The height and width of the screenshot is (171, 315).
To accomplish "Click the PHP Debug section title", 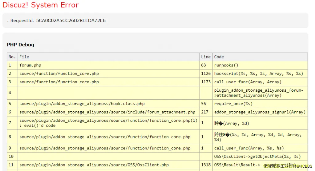I will (x=21, y=45).
